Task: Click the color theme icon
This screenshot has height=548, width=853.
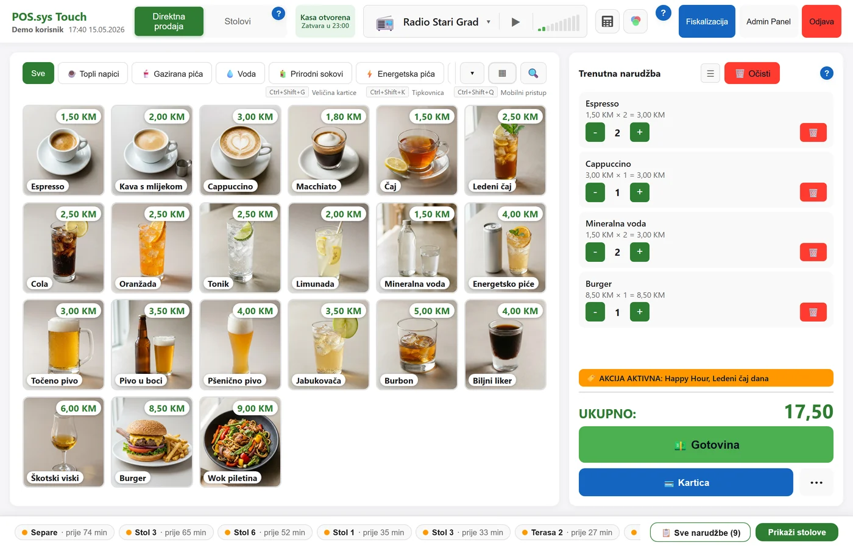Action: click(635, 21)
